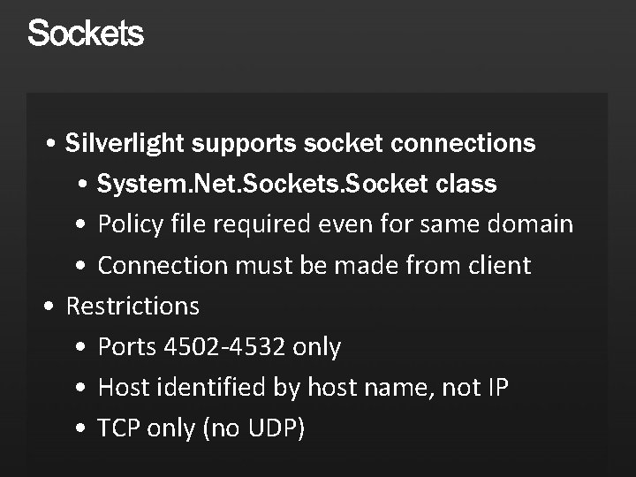
Task: Click the "TCP only (no UDP)" line
Action: 201,428
